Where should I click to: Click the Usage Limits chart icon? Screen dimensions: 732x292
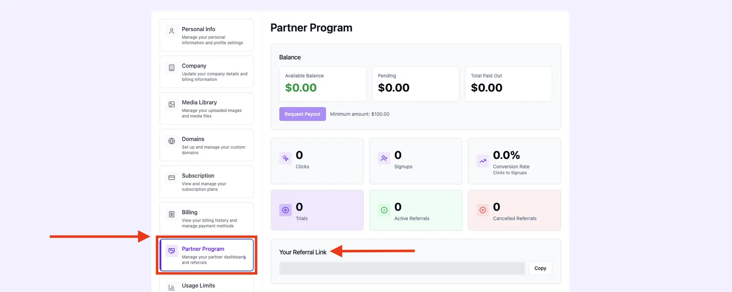coord(172,287)
